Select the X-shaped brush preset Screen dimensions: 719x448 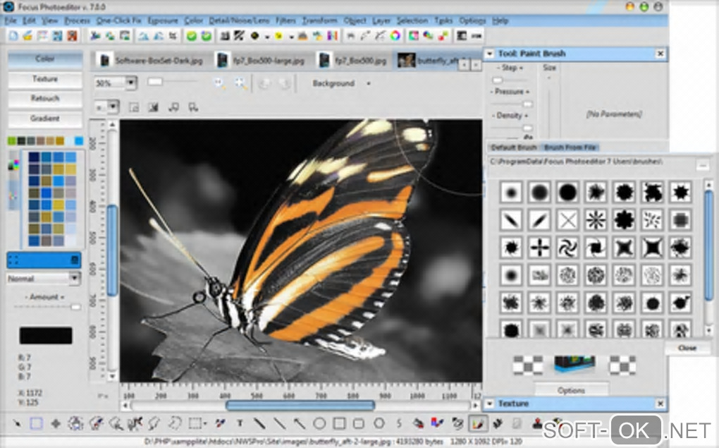tap(567, 220)
